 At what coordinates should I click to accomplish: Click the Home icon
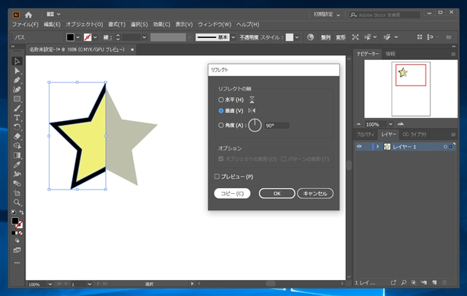(28, 15)
